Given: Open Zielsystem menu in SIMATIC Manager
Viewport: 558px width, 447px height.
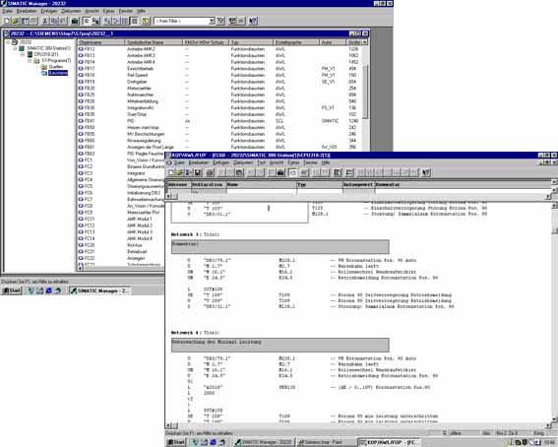Looking at the screenshot, I should 71,11.
